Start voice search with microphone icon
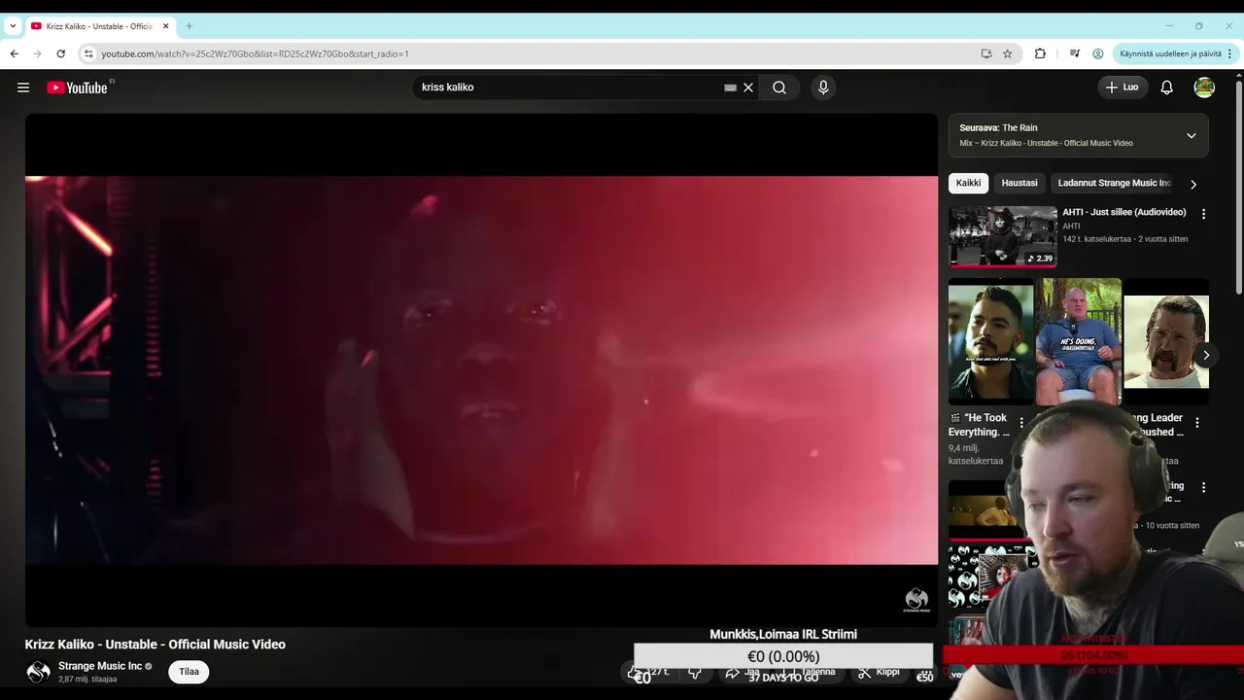This screenshot has height=700, width=1244. pos(823,87)
